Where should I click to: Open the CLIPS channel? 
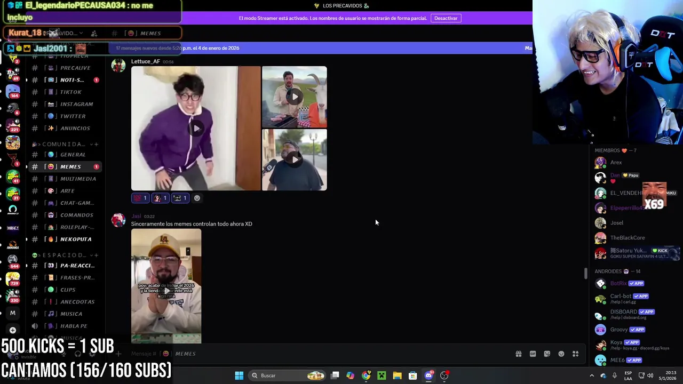point(65,290)
